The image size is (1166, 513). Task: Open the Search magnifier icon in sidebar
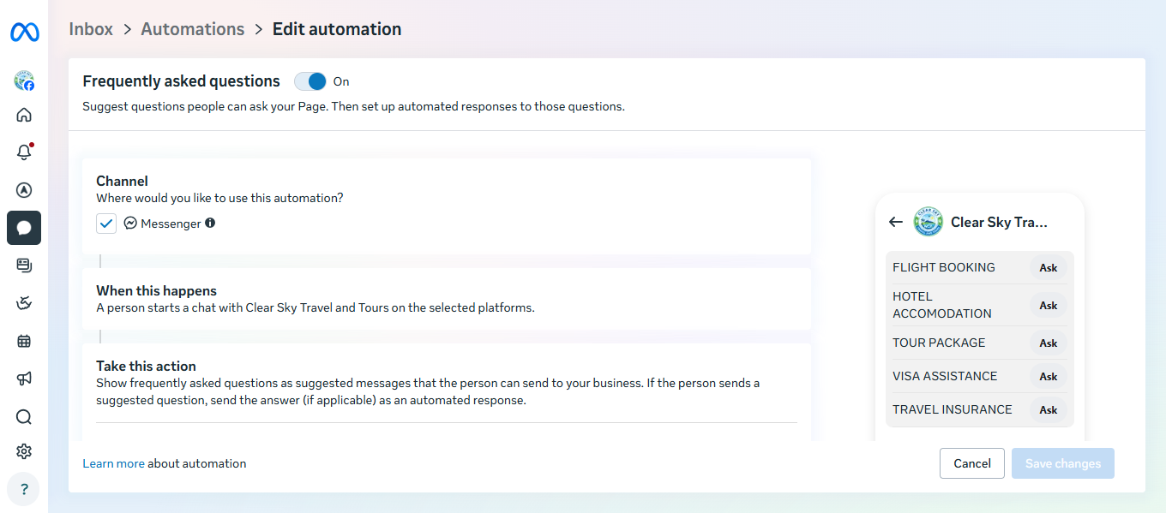click(24, 417)
